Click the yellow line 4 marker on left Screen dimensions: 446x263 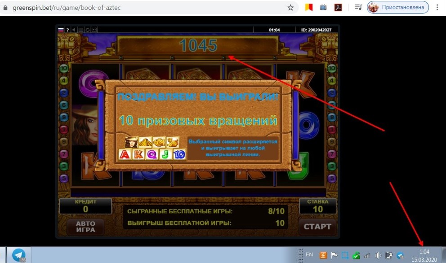tap(64, 80)
